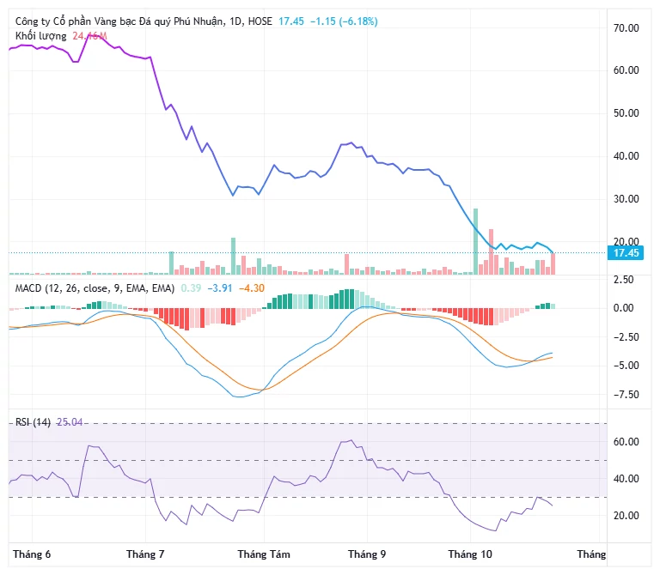The width and height of the screenshot is (660, 569).
Task: Click the price change '−1.15 (−6.18%)'
Action: 344,21
